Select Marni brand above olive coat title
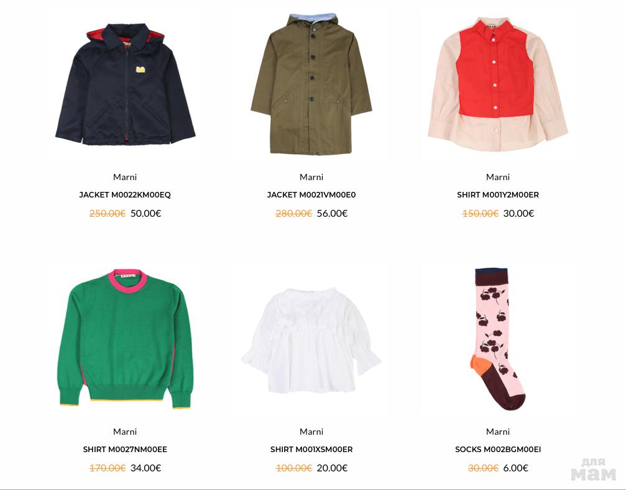The image size is (626, 490). click(x=311, y=177)
